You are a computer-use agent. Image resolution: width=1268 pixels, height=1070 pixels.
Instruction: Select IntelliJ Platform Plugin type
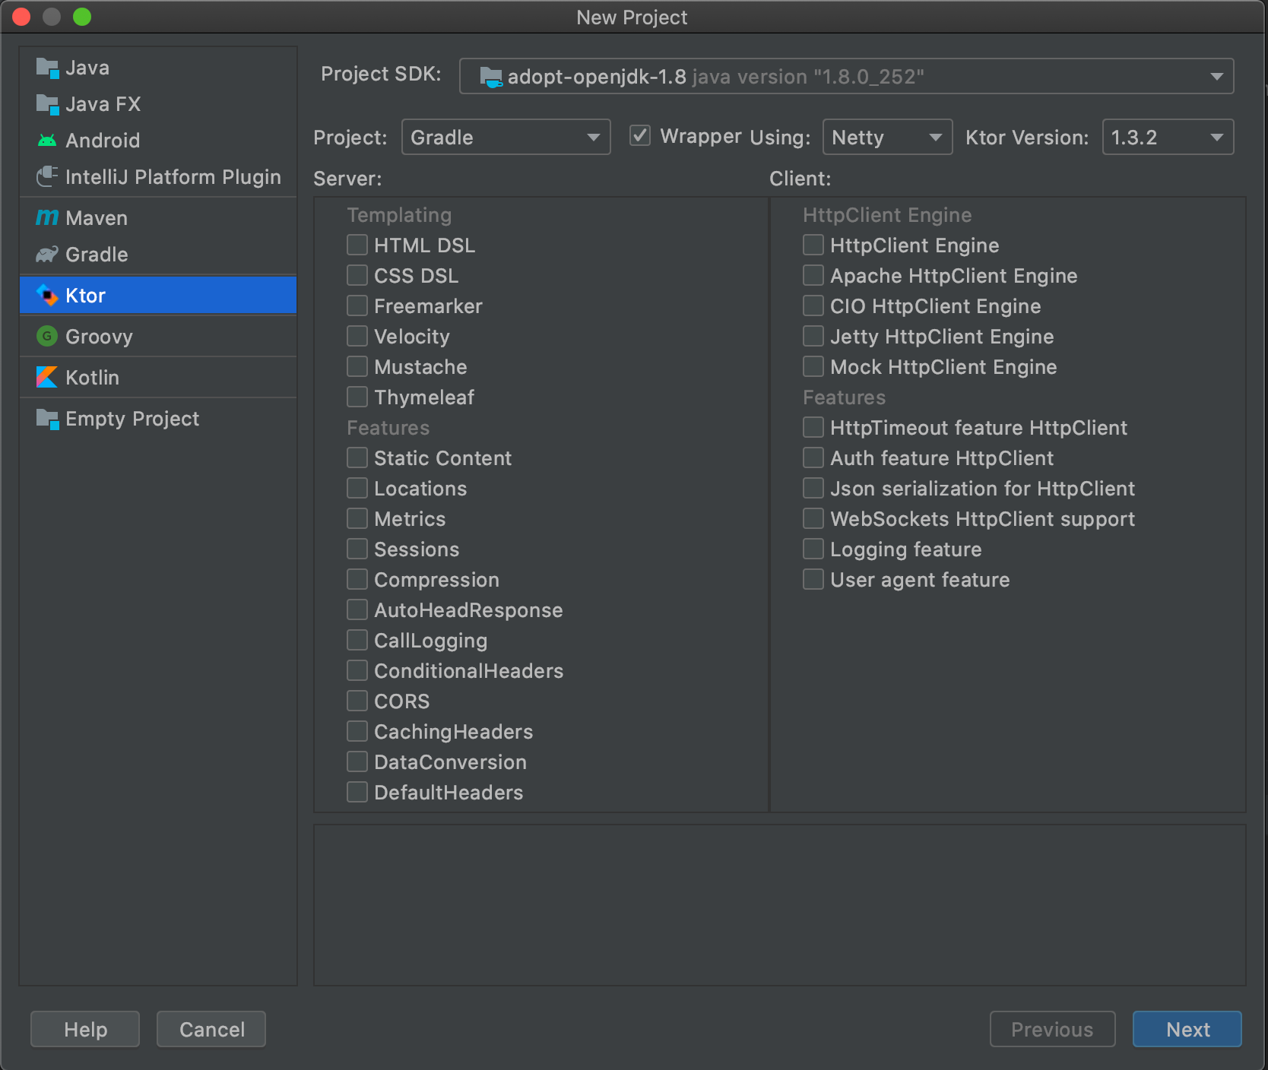click(158, 177)
